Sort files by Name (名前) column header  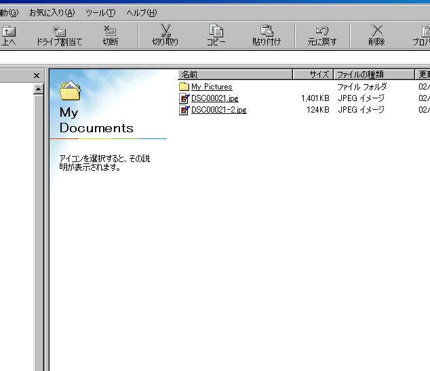235,75
